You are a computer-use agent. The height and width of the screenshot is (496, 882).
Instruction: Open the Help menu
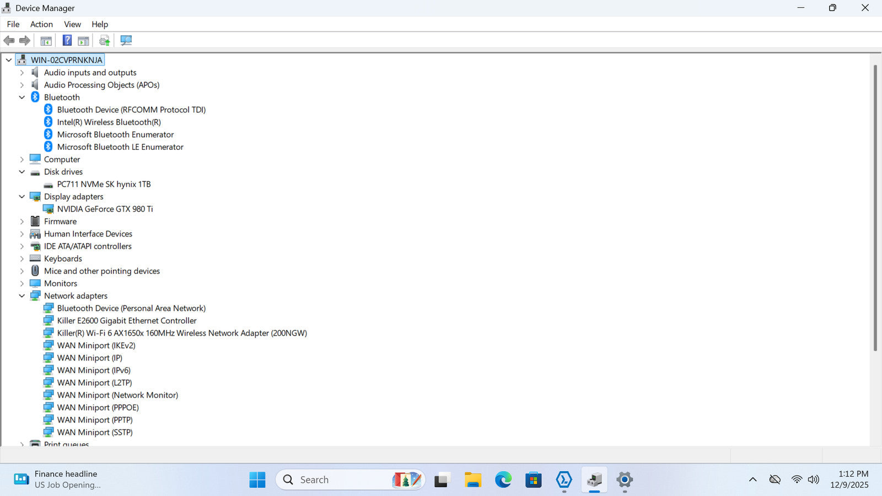(x=100, y=24)
